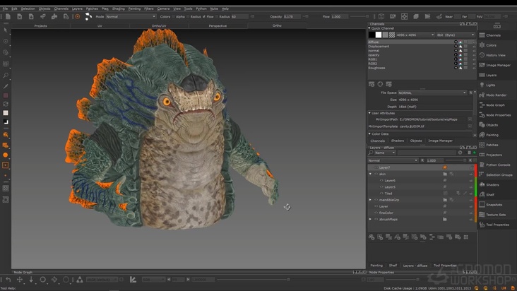
Task: Open the Filters menu
Action: (x=149, y=8)
